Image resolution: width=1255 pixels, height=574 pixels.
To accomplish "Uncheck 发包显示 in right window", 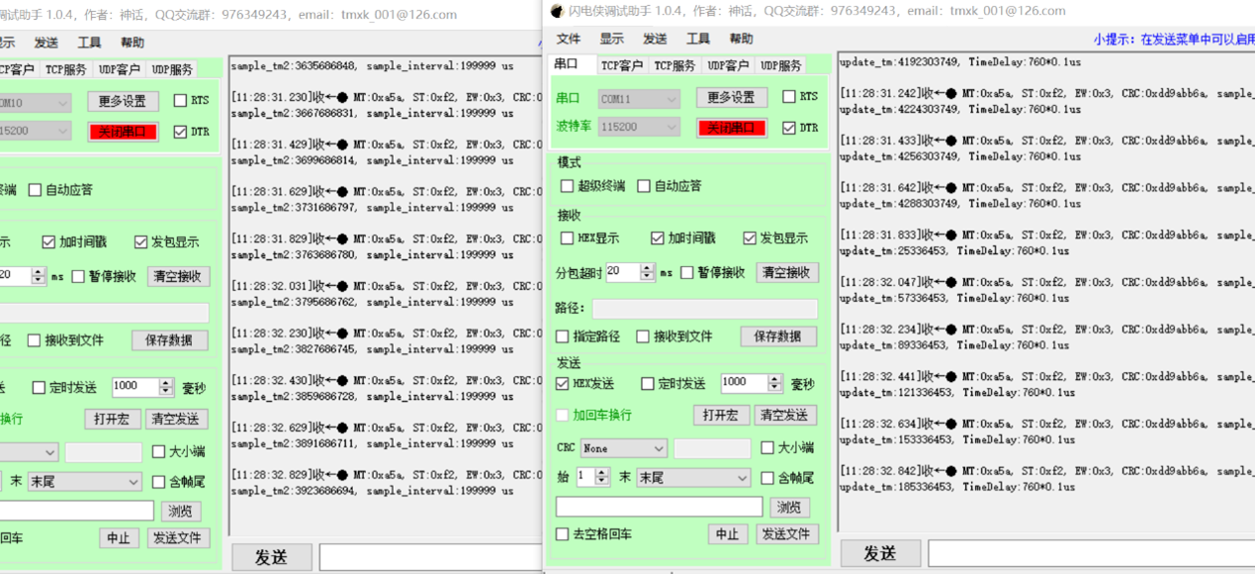I will pyautogui.click(x=749, y=238).
